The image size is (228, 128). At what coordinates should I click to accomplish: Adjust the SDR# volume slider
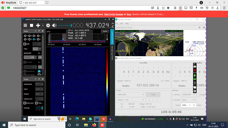[65, 25]
